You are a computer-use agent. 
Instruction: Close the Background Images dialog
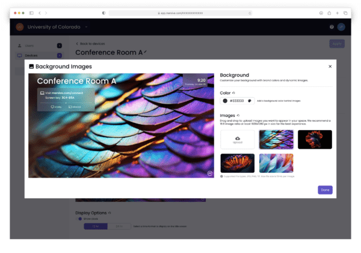click(330, 66)
